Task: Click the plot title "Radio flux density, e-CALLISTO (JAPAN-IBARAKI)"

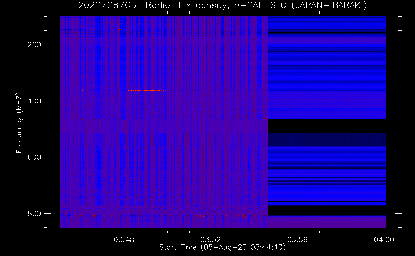Action: pyautogui.click(x=256, y=5)
